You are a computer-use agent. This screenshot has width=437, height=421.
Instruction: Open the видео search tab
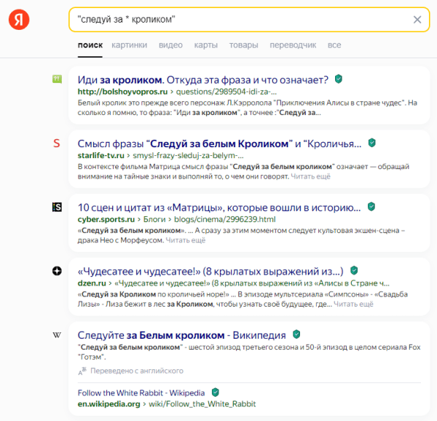click(170, 45)
